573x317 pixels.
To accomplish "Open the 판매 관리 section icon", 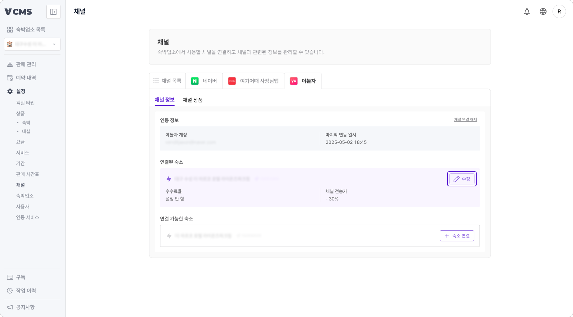I will (9, 64).
